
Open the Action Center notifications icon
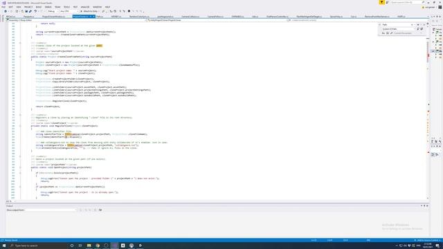[x=437, y=246]
